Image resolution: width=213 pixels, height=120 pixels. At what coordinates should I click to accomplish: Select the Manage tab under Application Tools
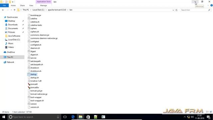(x=44, y=5)
